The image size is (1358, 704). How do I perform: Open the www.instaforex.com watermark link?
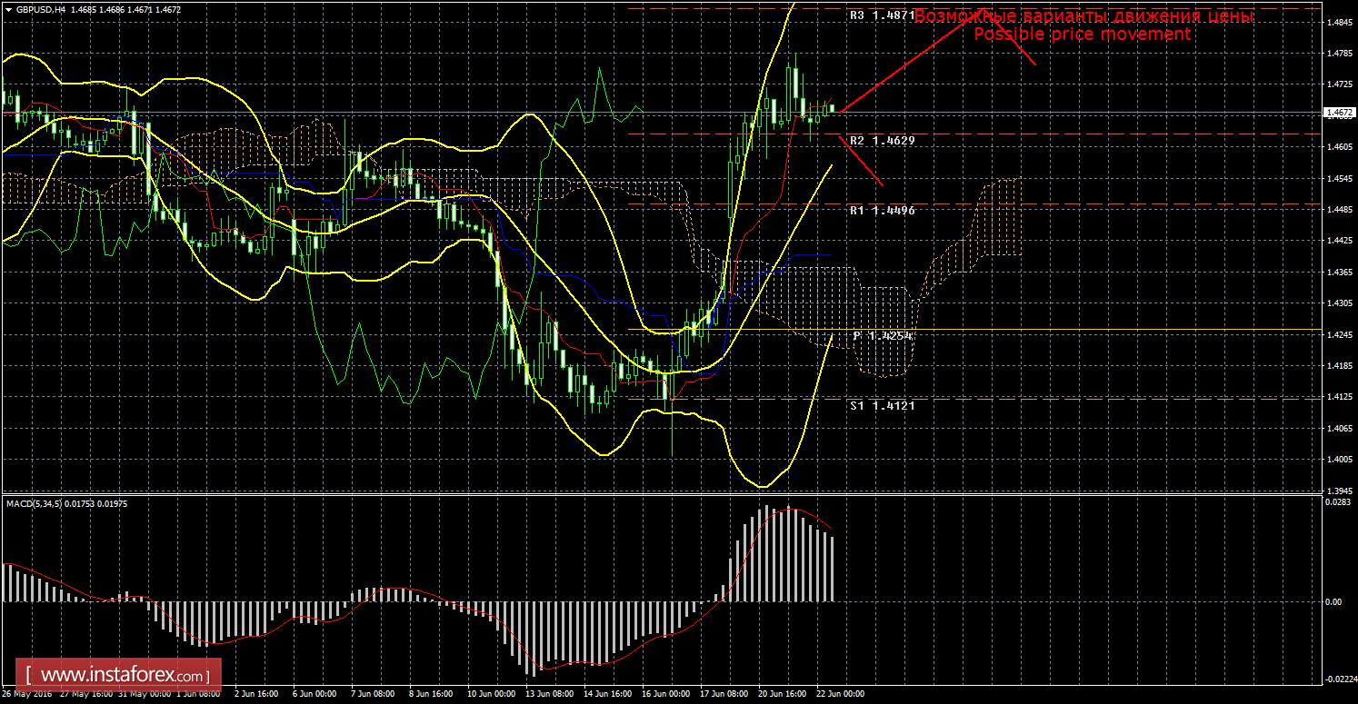tap(121, 676)
